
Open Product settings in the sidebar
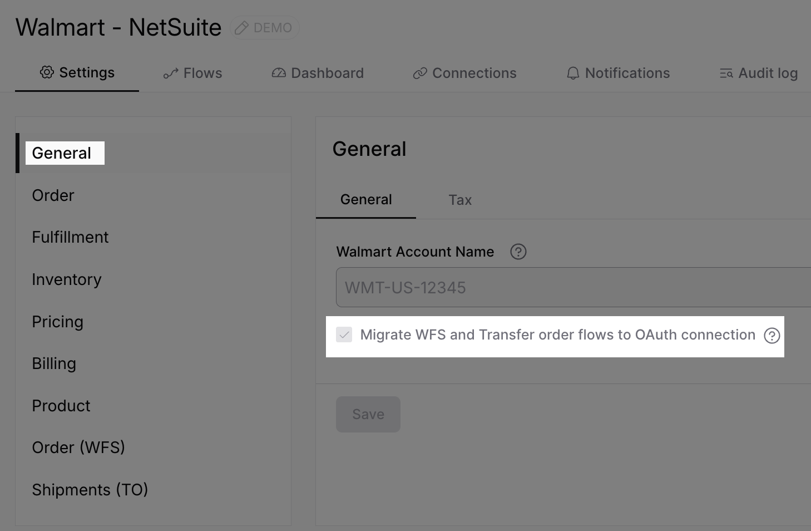pos(154,406)
